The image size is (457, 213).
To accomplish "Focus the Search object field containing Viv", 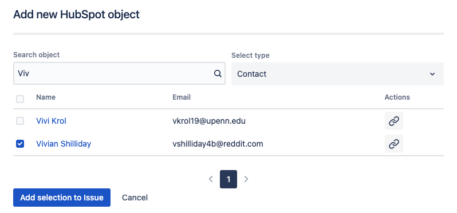I will 119,73.
